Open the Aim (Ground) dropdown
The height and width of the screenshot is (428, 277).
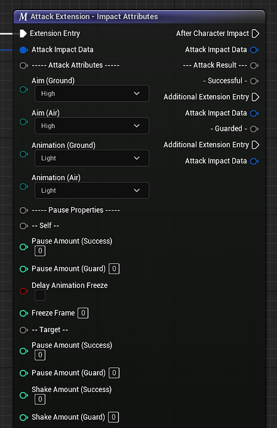coord(92,93)
